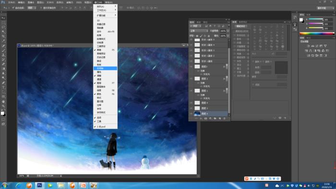Create a new group in Layers panel
The width and height of the screenshot is (336, 189).
point(215,118)
